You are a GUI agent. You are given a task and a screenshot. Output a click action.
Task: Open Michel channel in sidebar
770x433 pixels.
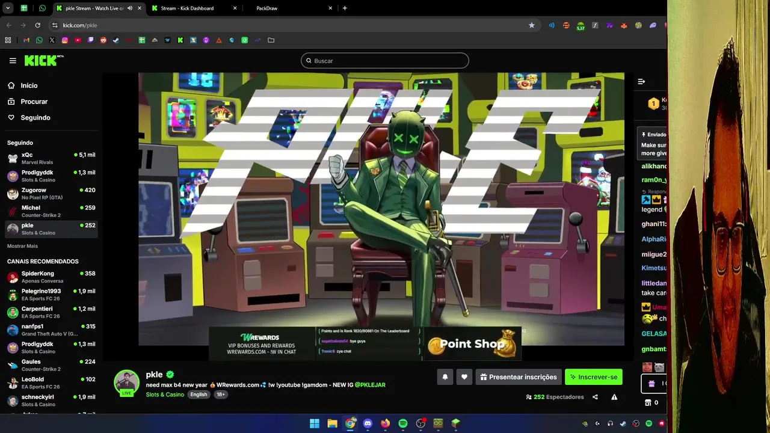point(51,211)
